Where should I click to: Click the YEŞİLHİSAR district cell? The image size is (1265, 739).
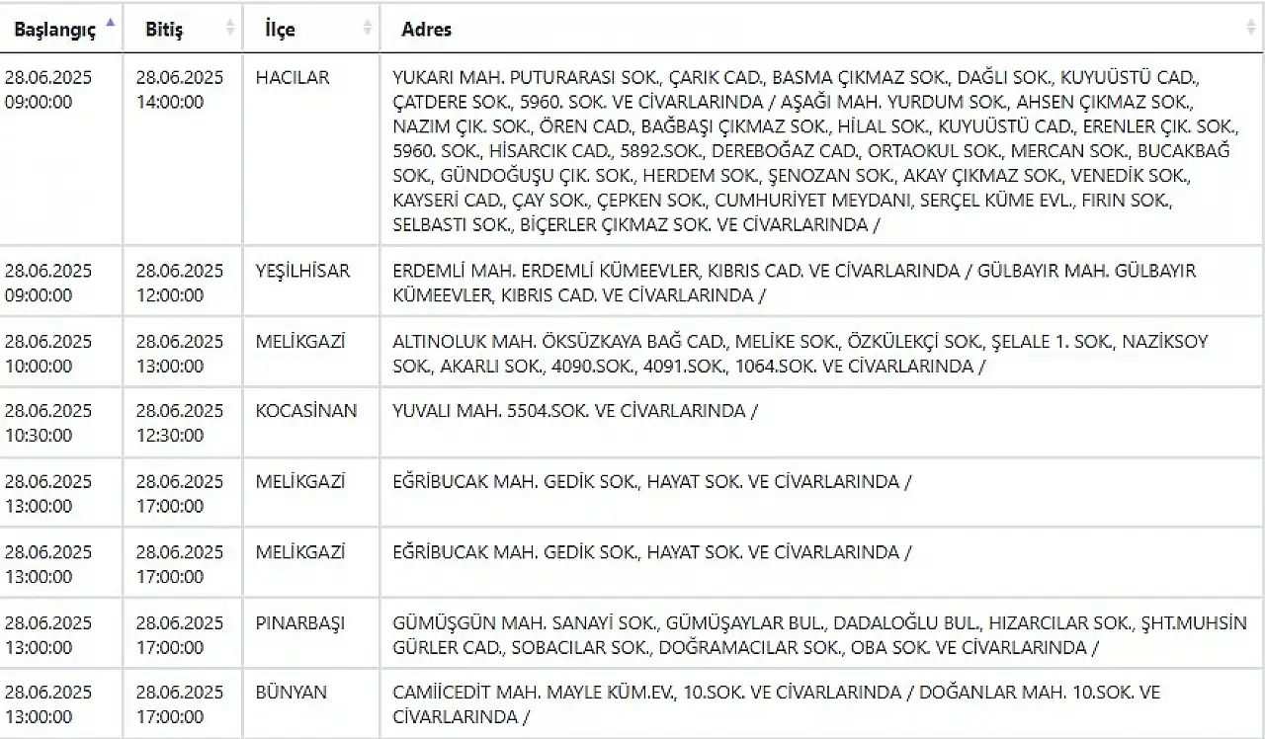(x=311, y=282)
